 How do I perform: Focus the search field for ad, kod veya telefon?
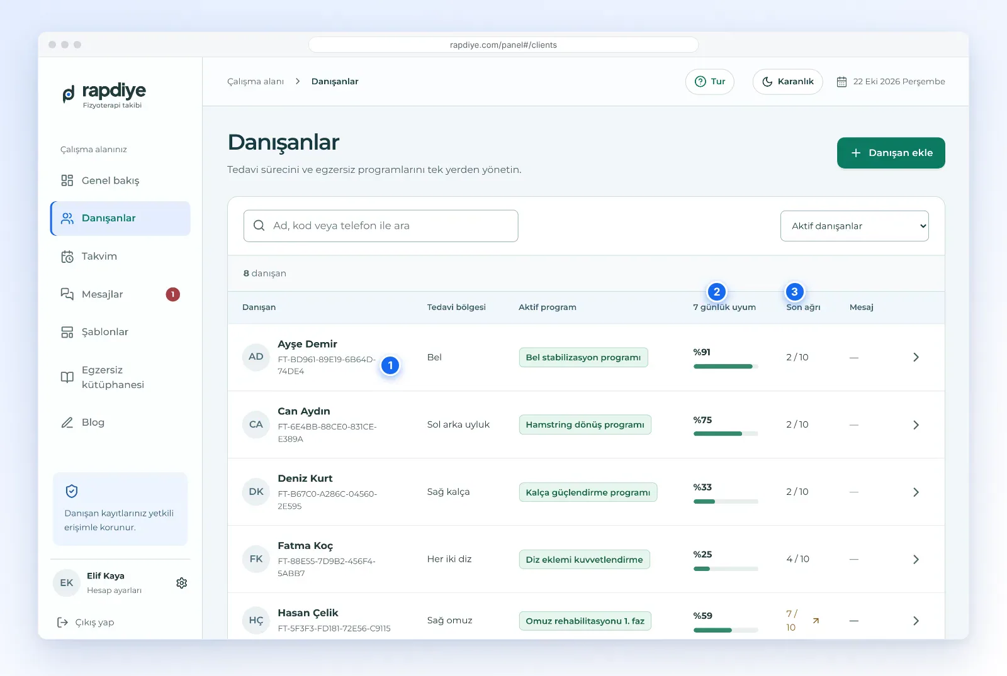[x=381, y=226]
